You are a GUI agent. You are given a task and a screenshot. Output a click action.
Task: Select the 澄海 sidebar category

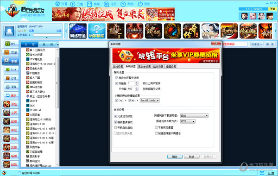click(x=11, y=87)
